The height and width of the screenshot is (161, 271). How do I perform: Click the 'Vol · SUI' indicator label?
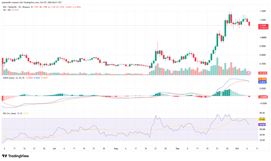[x=7, y=10]
